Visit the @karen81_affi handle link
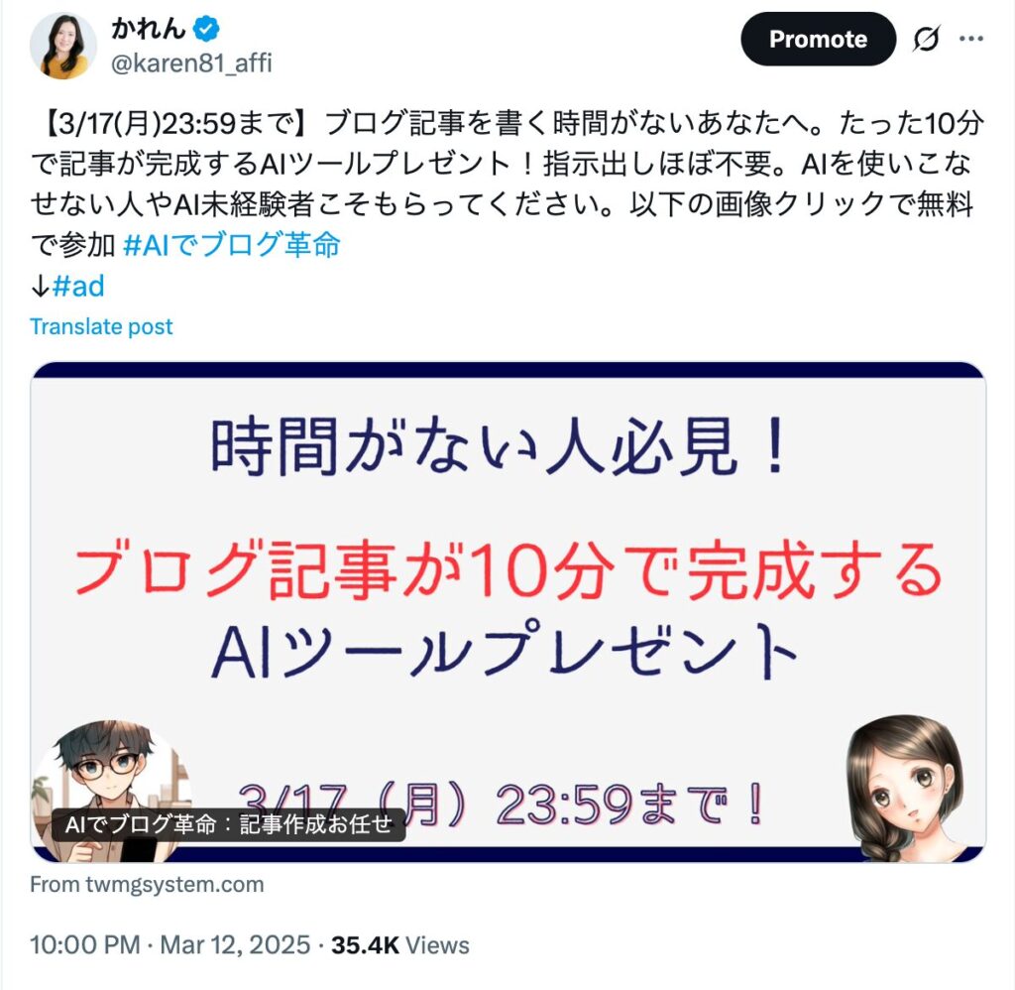Viewport: 1015px width, 990px height. coord(191,62)
